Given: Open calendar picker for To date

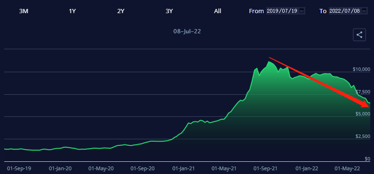Looking at the screenshot, I should click(364, 11).
